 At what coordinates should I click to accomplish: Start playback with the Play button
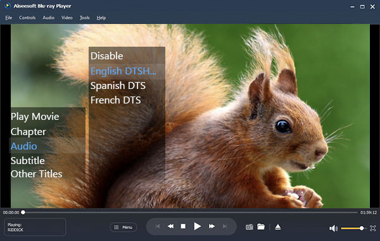point(197,226)
